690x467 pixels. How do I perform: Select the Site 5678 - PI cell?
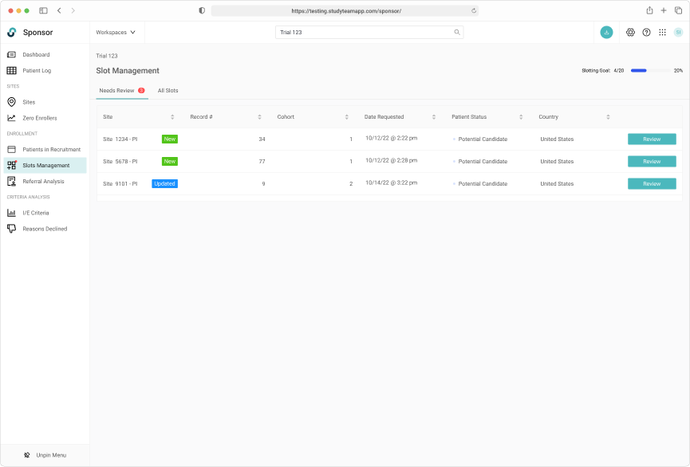tap(120, 162)
